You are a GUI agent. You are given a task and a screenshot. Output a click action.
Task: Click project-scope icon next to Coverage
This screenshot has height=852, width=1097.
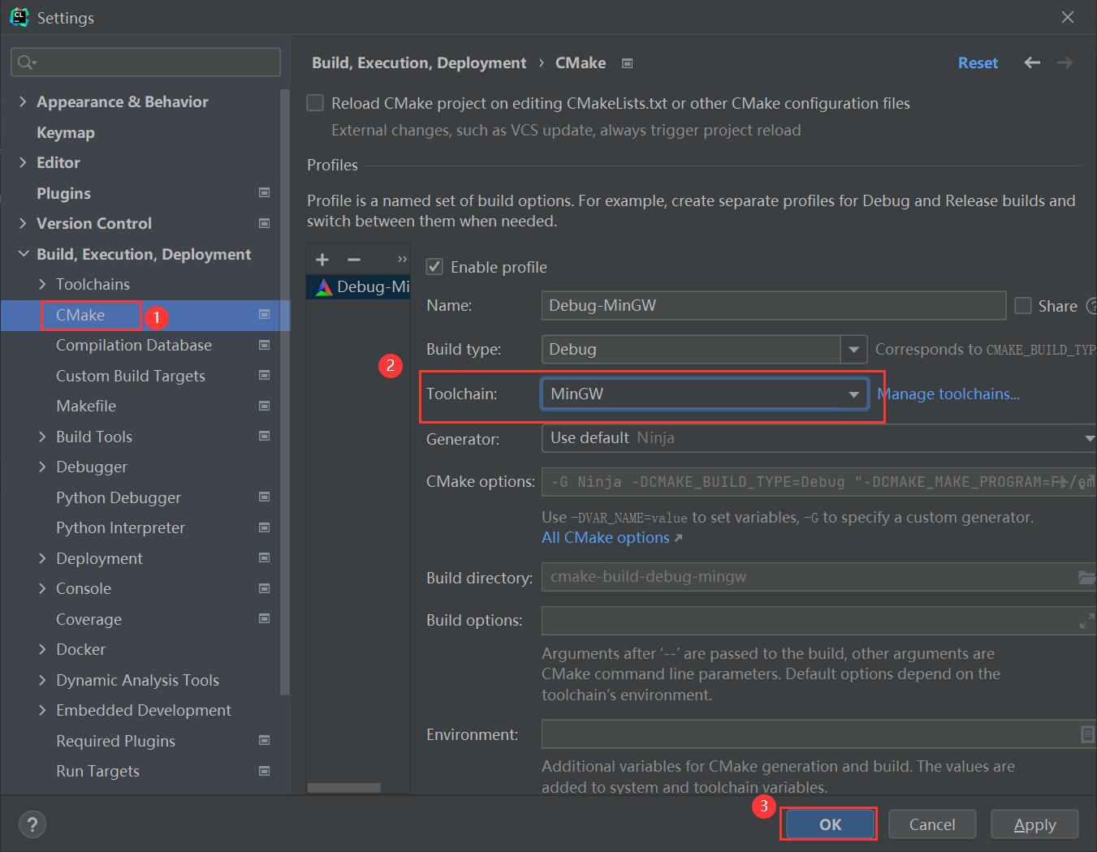[x=264, y=618]
